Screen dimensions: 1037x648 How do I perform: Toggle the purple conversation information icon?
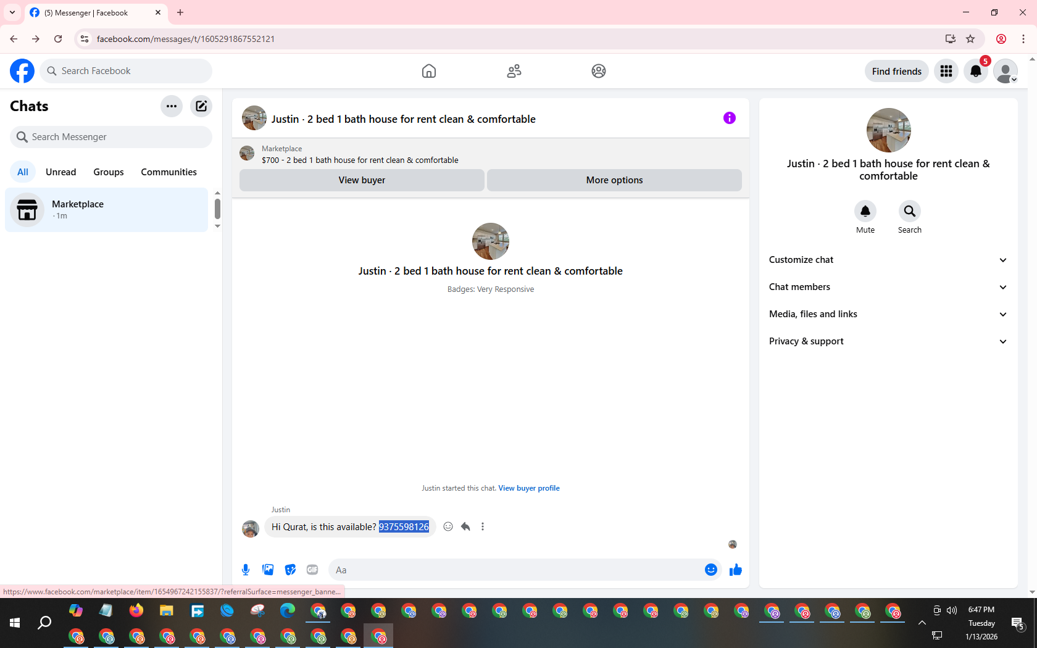[x=730, y=118]
